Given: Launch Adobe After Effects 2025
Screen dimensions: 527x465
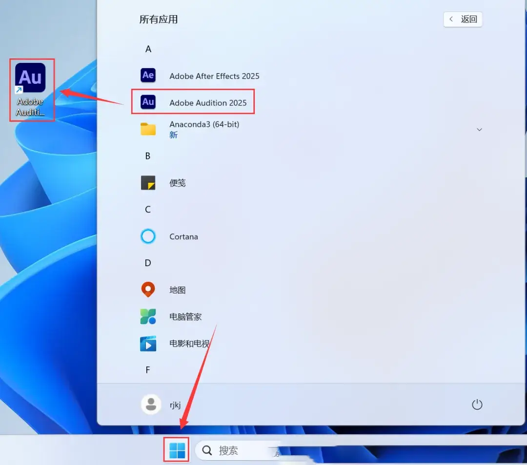Looking at the screenshot, I should [214, 76].
